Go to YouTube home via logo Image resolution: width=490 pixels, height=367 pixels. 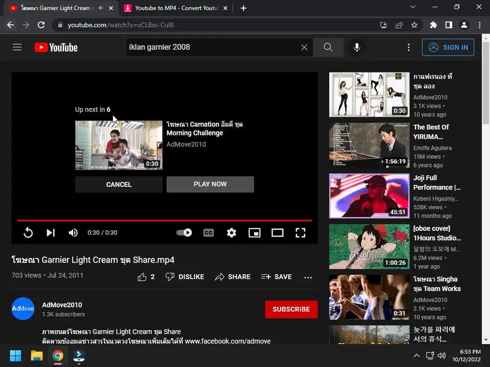click(56, 47)
